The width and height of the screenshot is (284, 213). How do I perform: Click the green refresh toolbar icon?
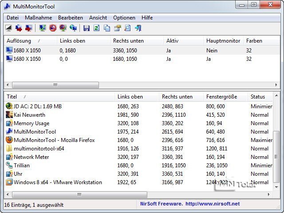point(97,28)
